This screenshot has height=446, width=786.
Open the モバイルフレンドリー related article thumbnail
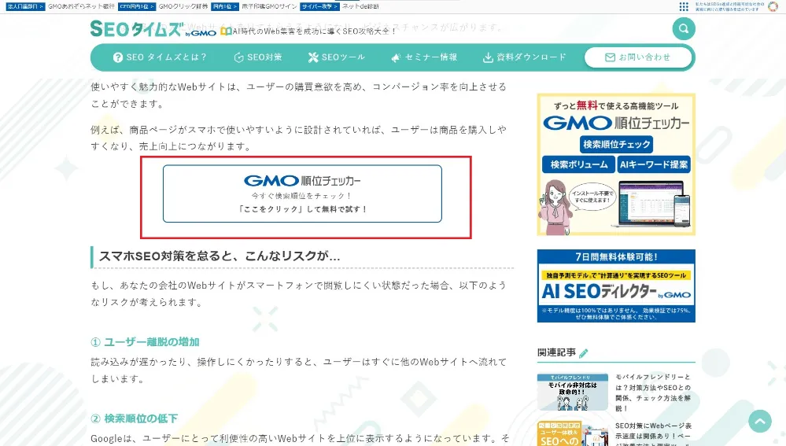click(573, 392)
